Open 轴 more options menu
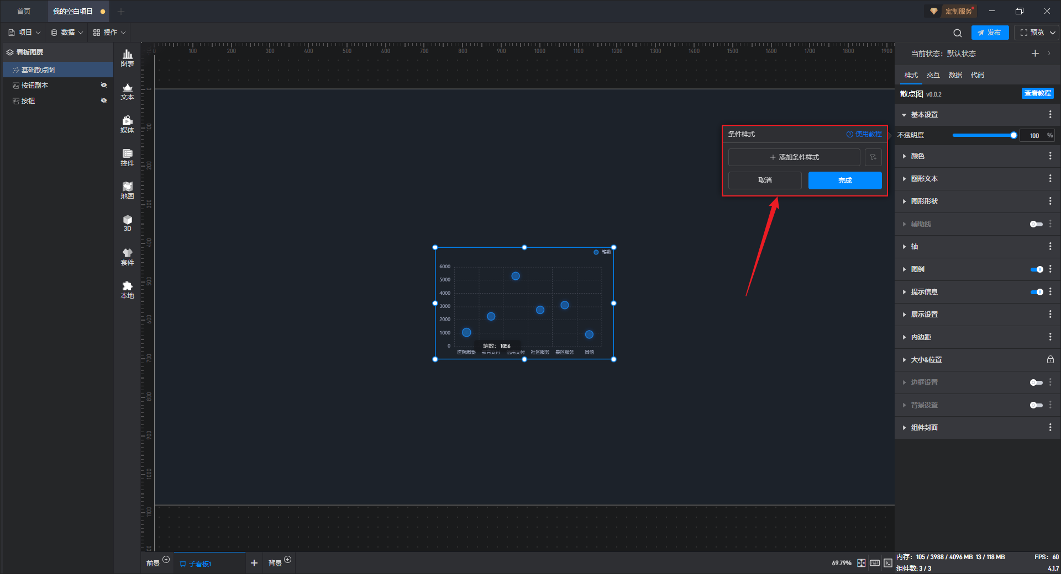 click(x=1050, y=247)
